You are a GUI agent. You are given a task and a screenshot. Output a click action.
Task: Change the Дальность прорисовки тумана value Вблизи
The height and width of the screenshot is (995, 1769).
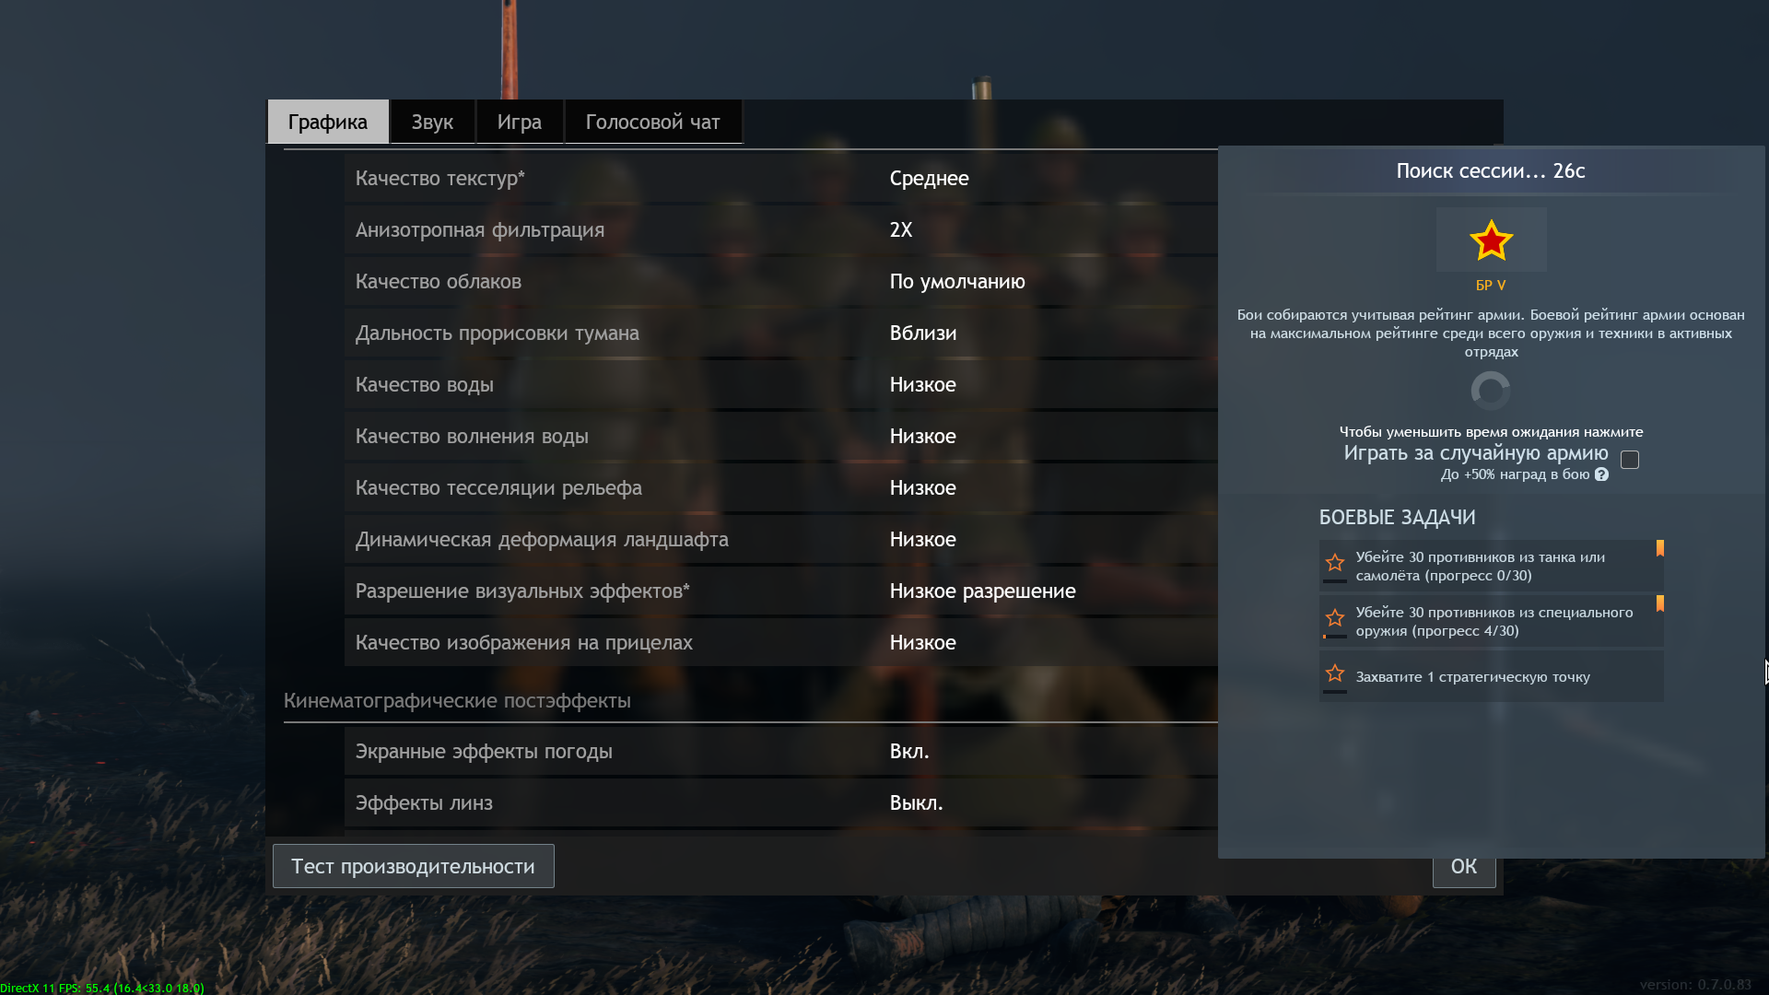coord(923,334)
